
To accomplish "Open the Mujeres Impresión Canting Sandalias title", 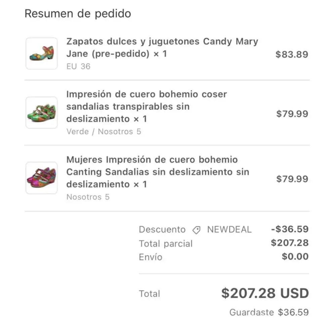I will (157, 172).
